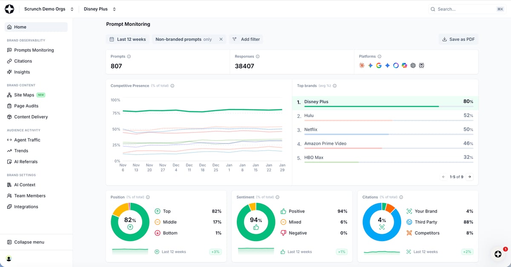Click the Save as PDF button

click(458, 39)
